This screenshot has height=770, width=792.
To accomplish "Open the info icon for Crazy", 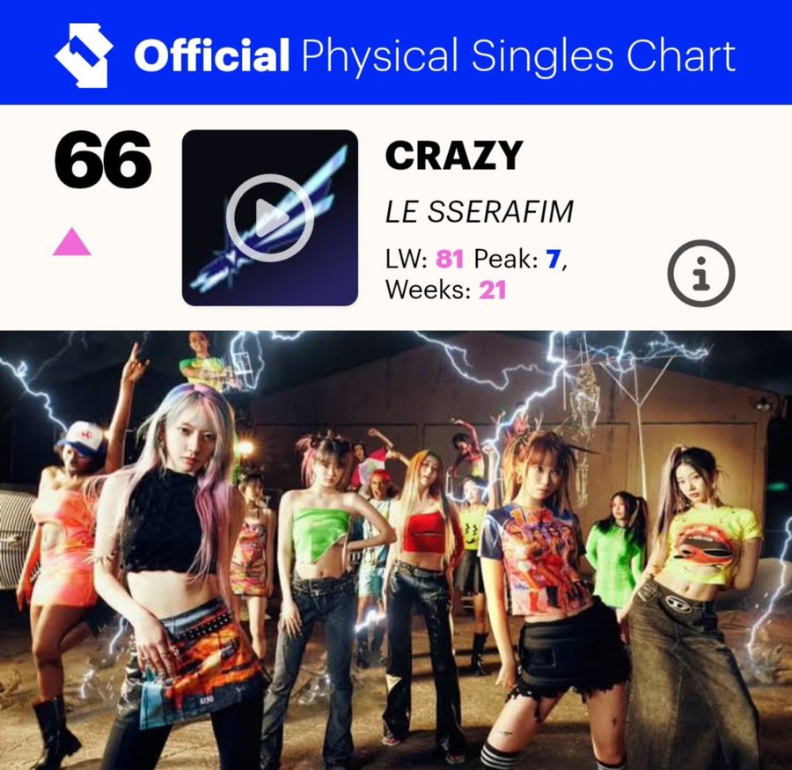I will [701, 274].
